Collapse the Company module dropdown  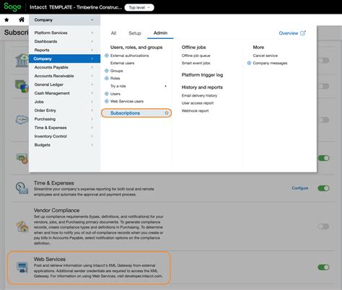[64, 20]
